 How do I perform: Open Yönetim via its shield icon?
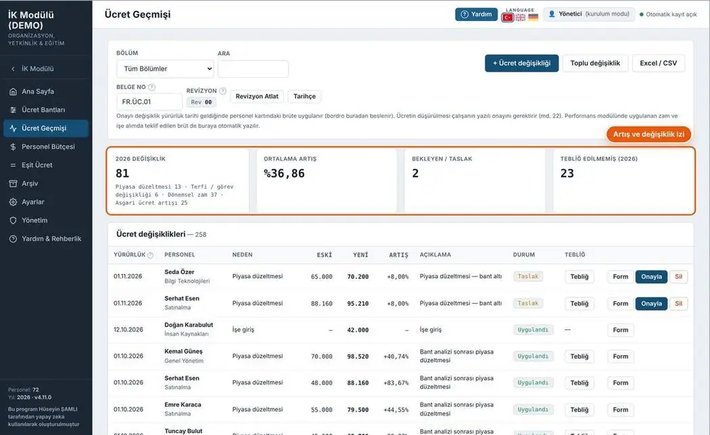13,221
